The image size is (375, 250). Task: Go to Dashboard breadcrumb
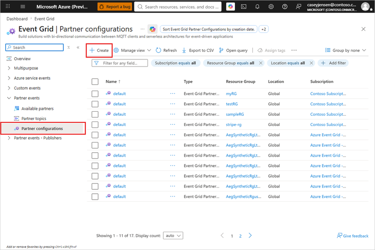[x=17, y=19]
